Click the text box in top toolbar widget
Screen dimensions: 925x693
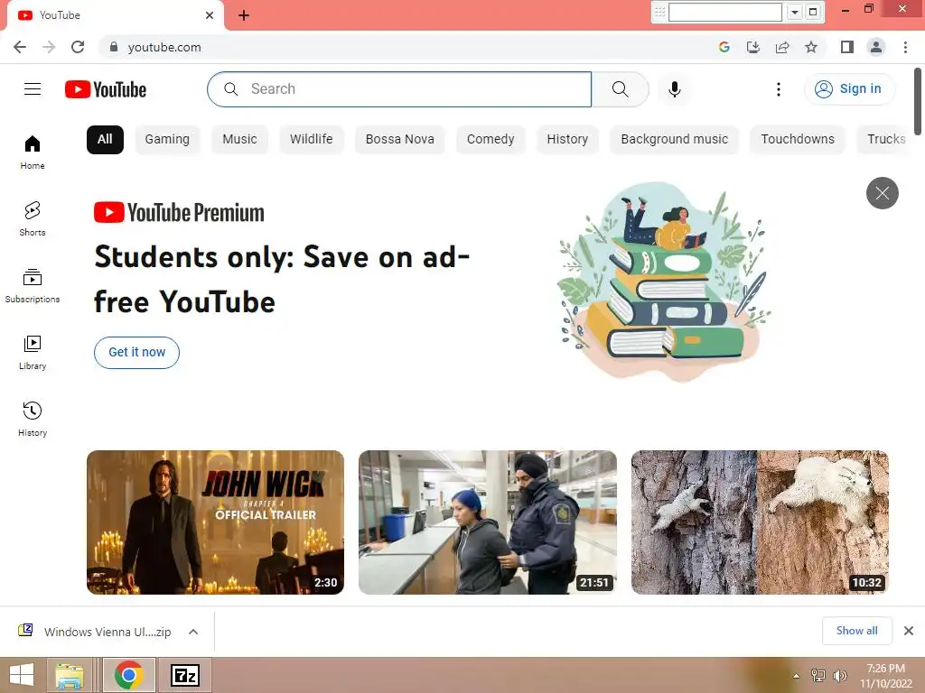(725, 12)
